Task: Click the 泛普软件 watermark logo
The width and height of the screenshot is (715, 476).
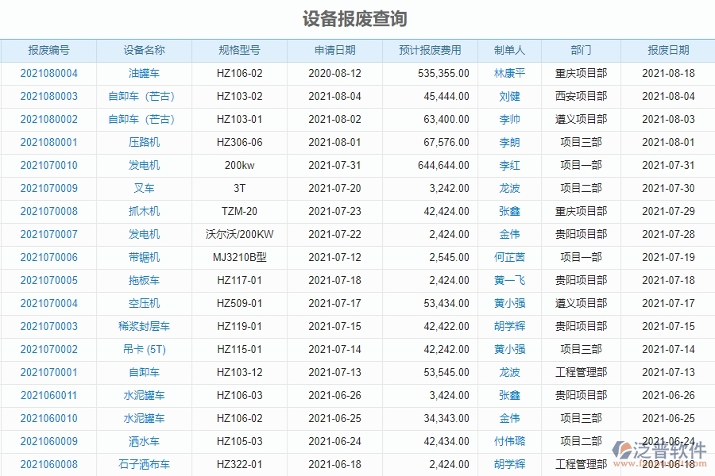Action: pos(661,450)
